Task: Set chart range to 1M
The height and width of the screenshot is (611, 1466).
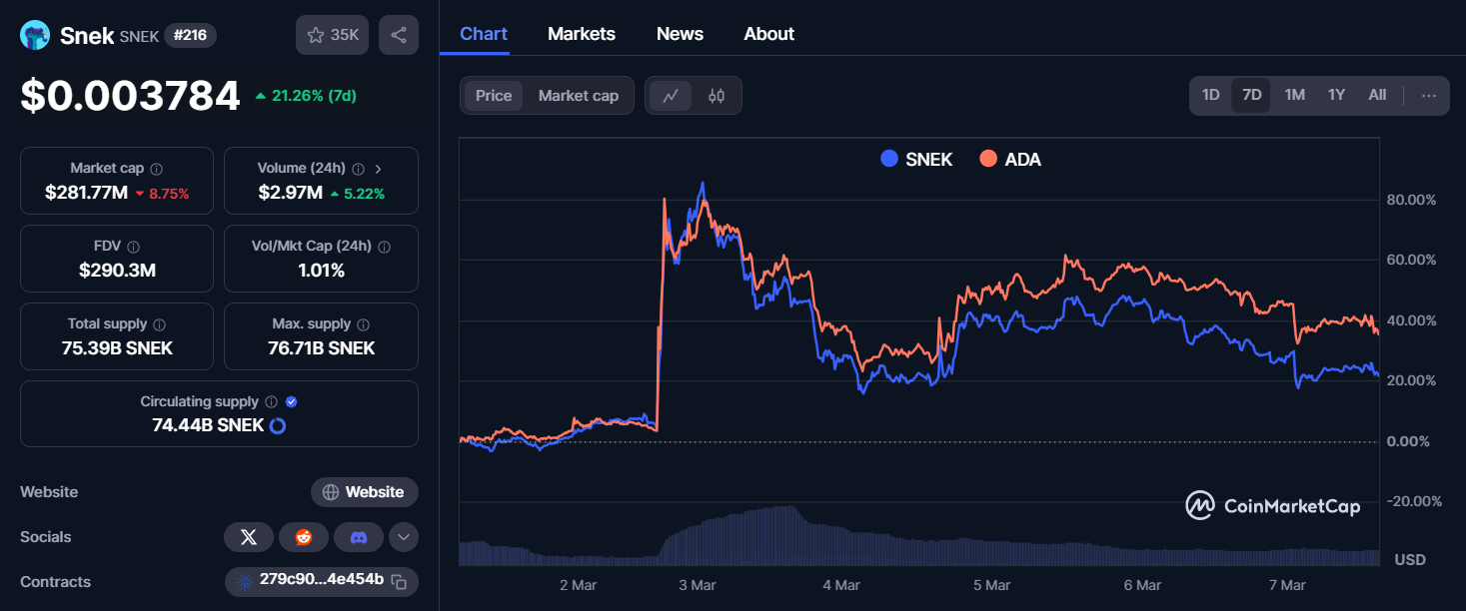Action: [x=1294, y=96]
